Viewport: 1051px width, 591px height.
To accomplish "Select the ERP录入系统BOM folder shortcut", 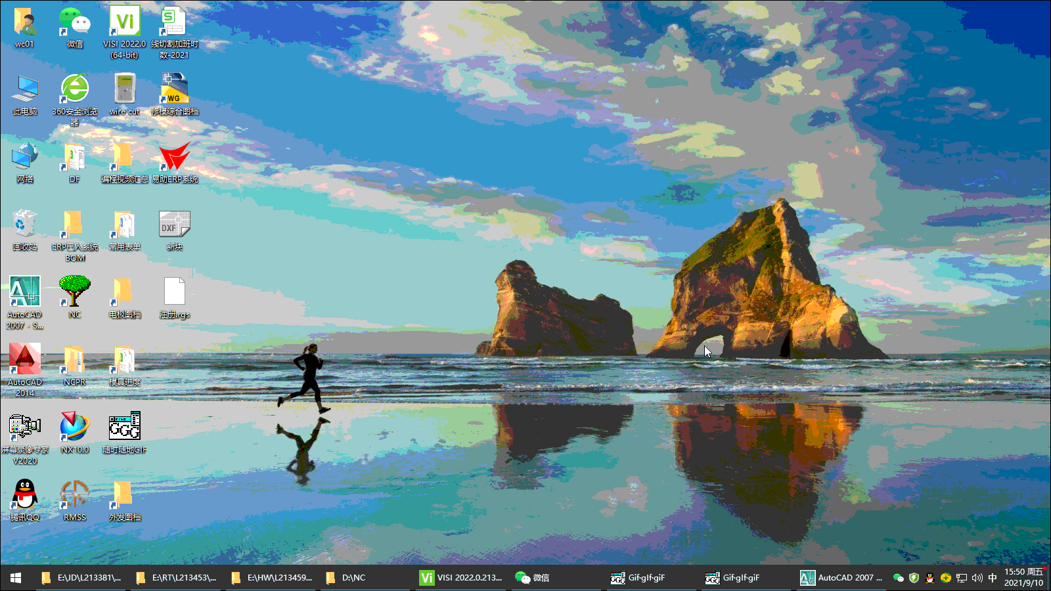I will tap(75, 236).
